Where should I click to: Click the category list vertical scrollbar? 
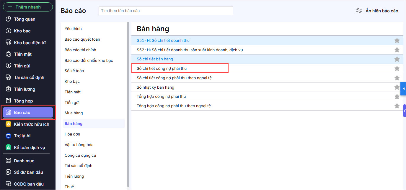128,103
